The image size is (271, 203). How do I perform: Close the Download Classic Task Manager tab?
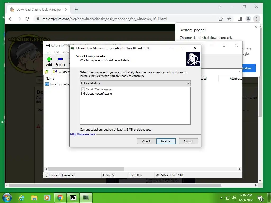click(x=66, y=10)
